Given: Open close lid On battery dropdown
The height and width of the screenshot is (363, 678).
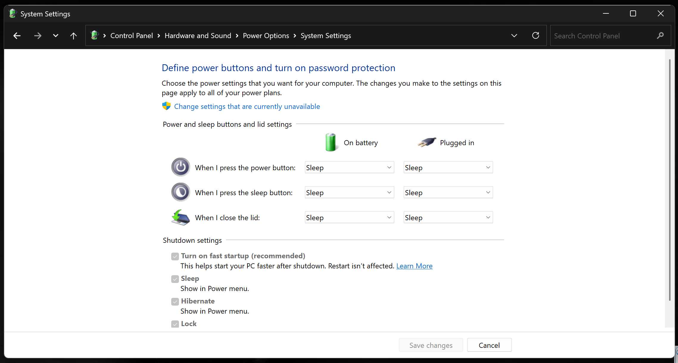Looking at the screenshot, I should [349, 218].
